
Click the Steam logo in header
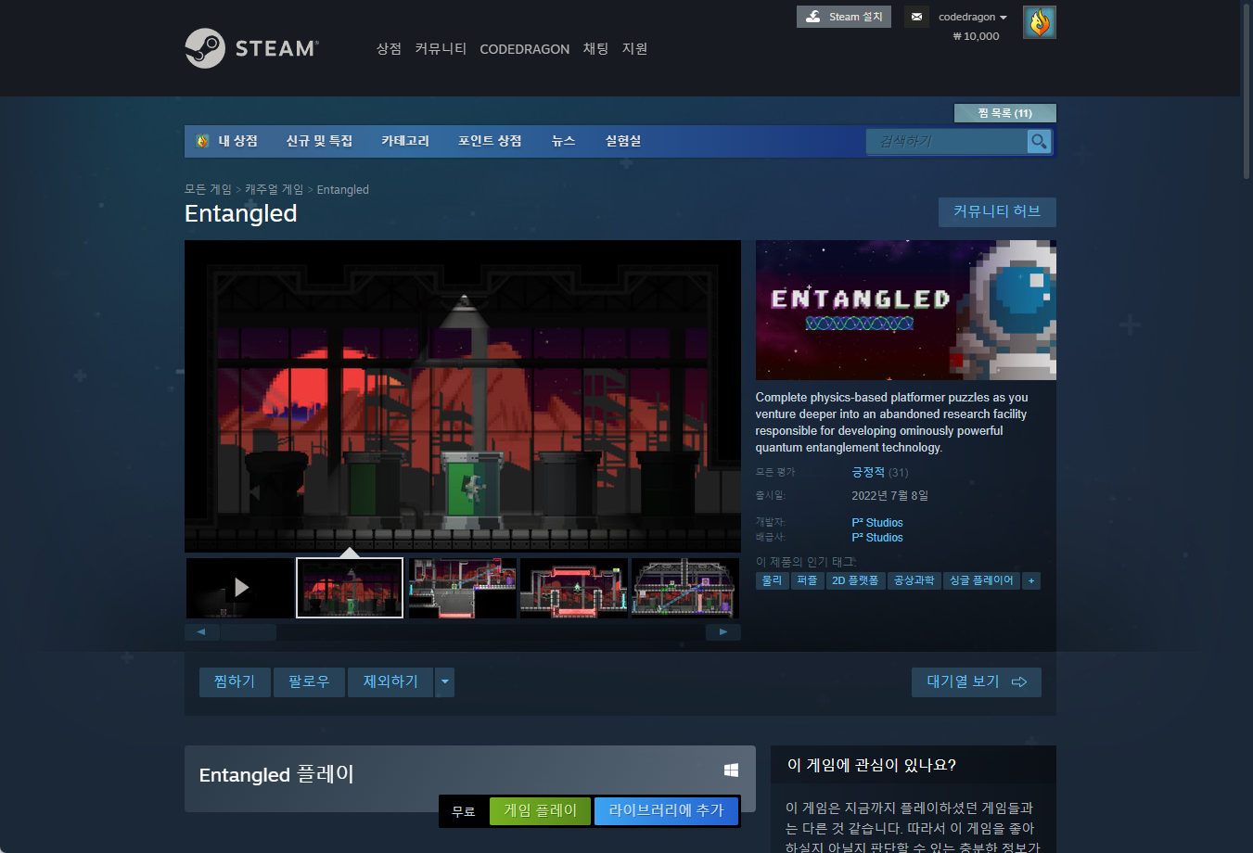click(x=251, y=48)
